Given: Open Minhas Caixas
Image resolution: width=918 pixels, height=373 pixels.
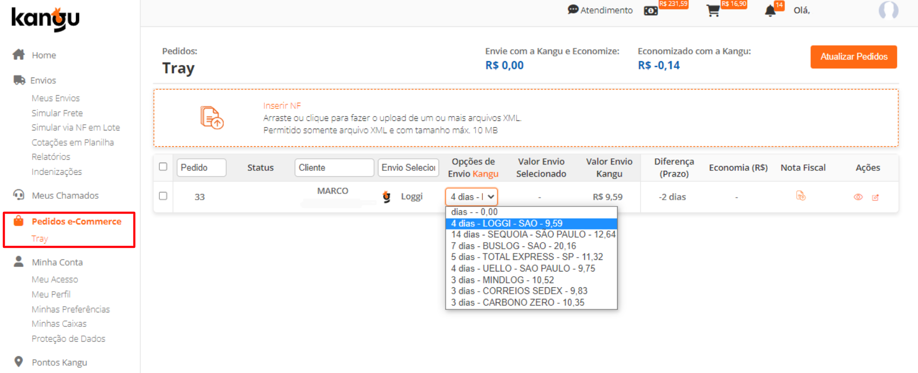Looking at the screenshot, I should click(59, 324).
